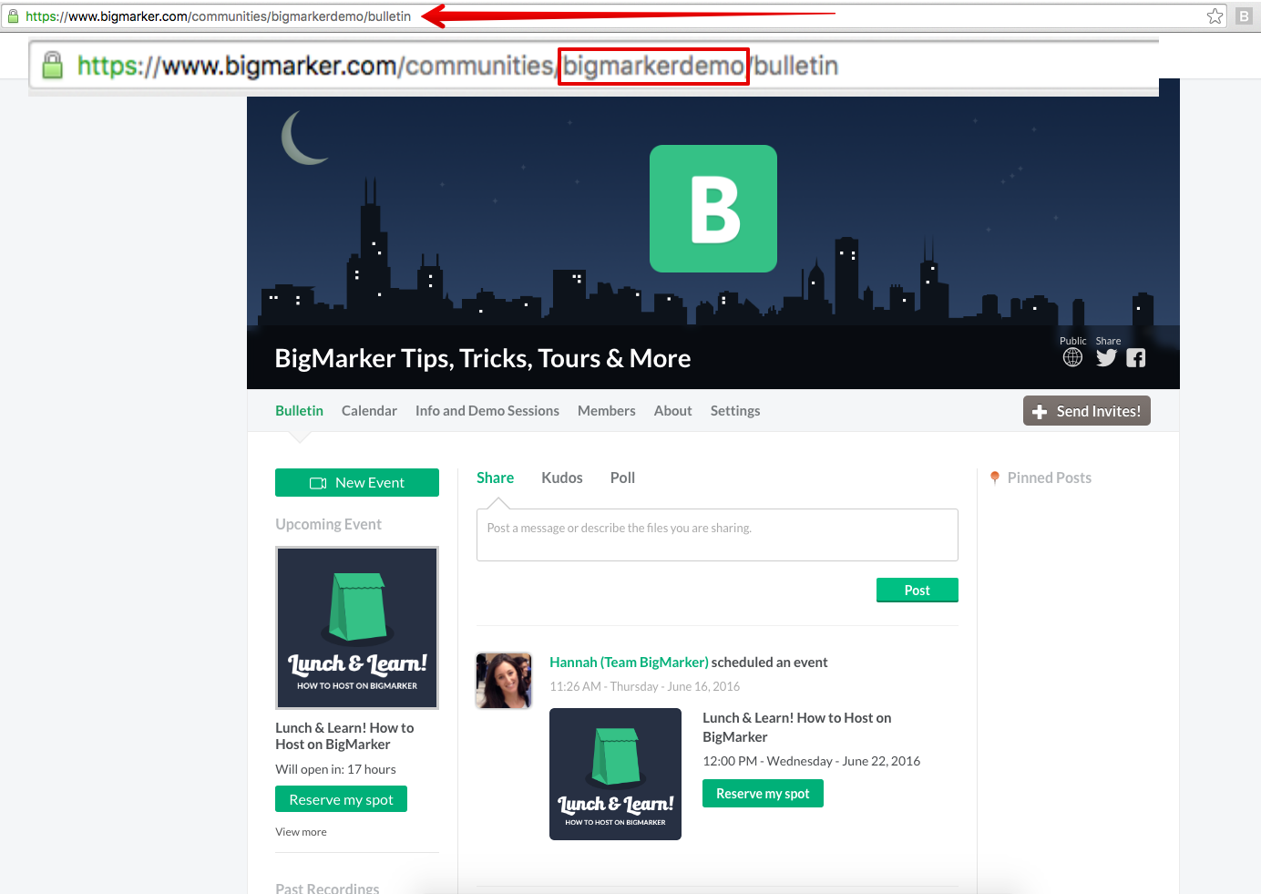Viewport: 1261px width, 894px height.
Task: Click 'Will open in: 17 hours' text
Action: (335, 769)
